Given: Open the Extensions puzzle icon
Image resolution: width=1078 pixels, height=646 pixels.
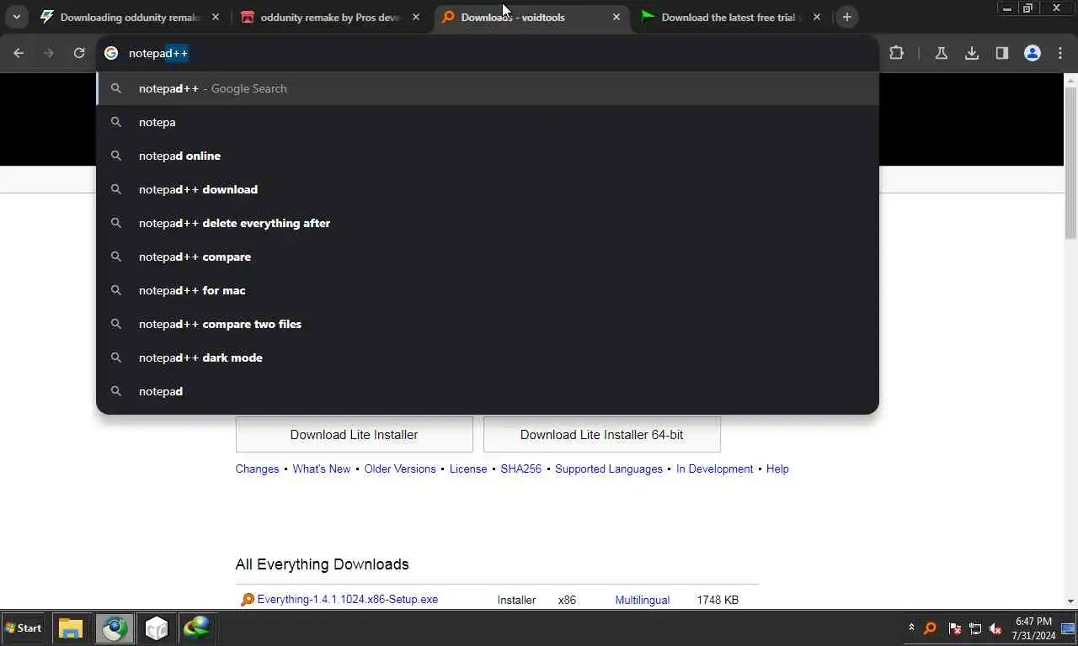Looking at the screenshot, I should tap(896, 53).
